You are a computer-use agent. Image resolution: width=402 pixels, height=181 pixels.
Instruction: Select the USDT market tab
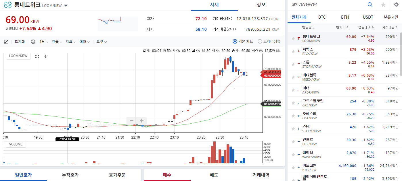368,17
